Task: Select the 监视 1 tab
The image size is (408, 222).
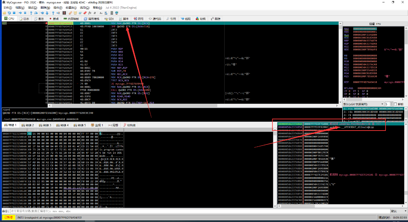Action: click(x=98, y=125)
